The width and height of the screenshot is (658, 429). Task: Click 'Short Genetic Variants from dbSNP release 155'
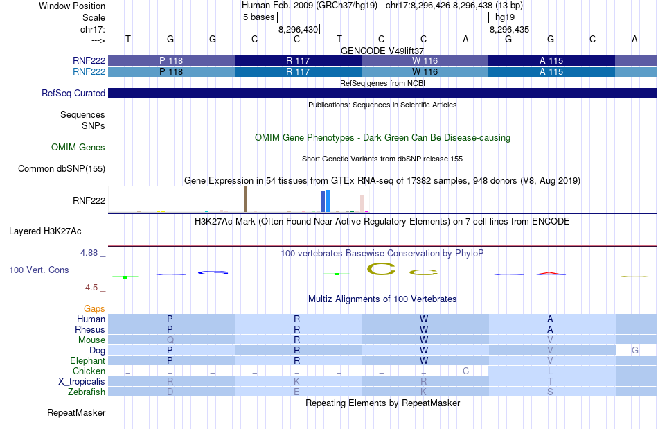point(382,159)
